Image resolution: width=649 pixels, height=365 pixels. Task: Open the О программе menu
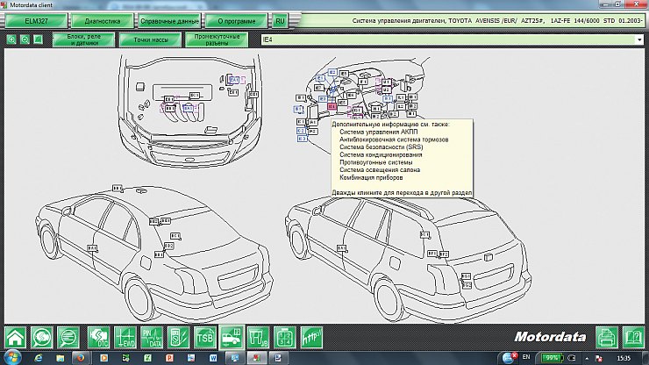[236, 21]
